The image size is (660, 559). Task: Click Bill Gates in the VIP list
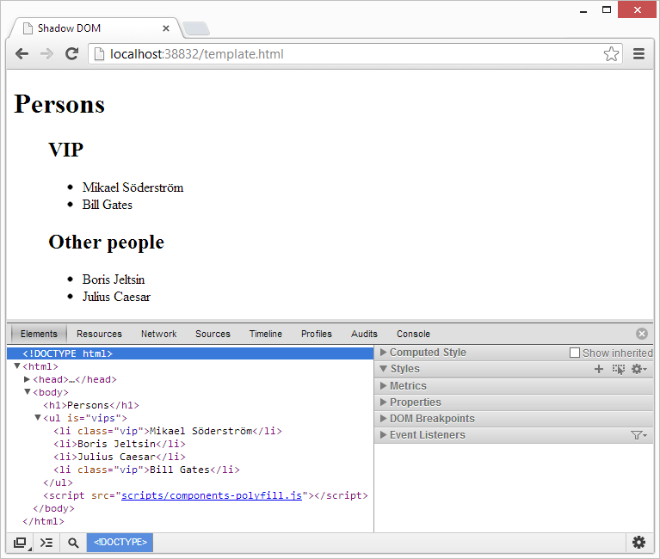pyautogui.click(x=107, y=205)
